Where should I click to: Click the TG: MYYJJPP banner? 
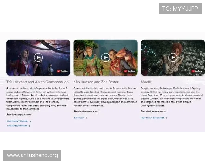180,8
